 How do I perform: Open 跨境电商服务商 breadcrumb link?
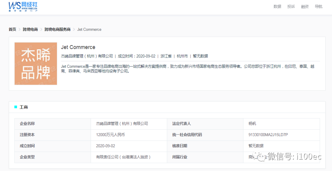coord(57,30)
